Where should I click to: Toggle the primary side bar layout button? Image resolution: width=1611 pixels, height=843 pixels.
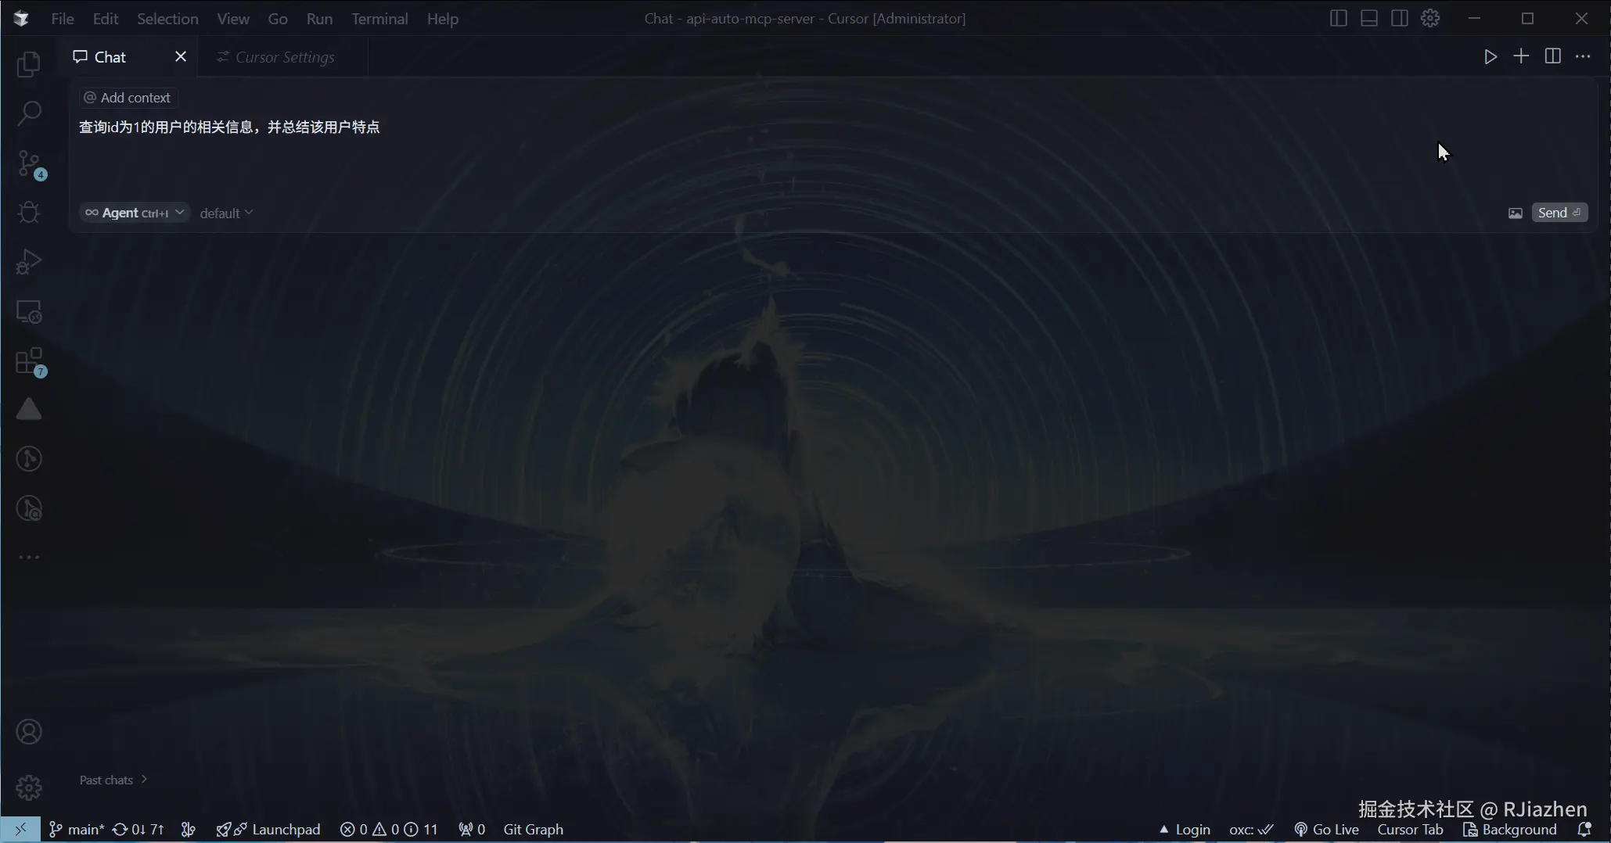(1338, 18)
